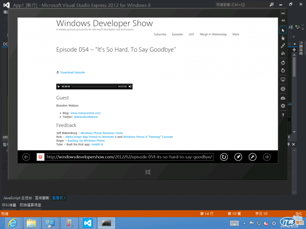Open Backing Up Windows Phone link

click(x=86, y=140)
